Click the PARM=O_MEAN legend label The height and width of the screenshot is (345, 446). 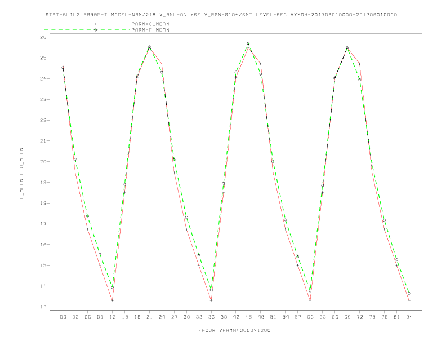click(x=150, y=24)
